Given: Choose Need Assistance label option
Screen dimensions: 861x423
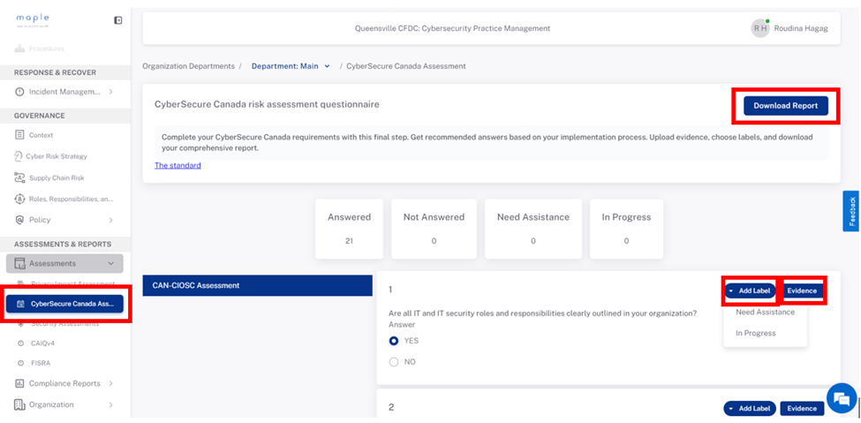Looking at the screenshot, I should click(765, 312).
